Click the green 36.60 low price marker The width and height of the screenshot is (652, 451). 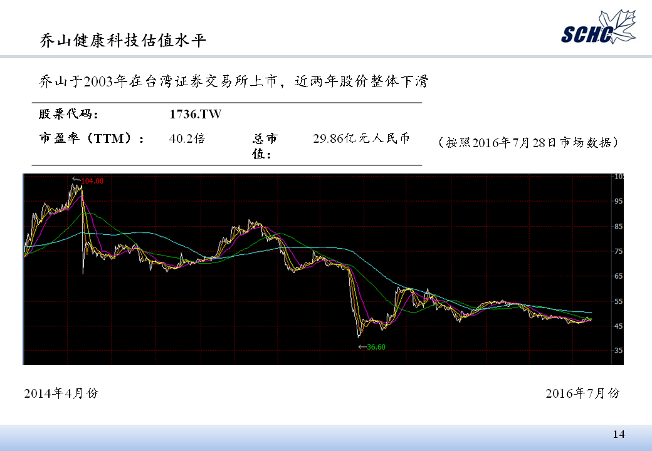(x=376, y=346)
